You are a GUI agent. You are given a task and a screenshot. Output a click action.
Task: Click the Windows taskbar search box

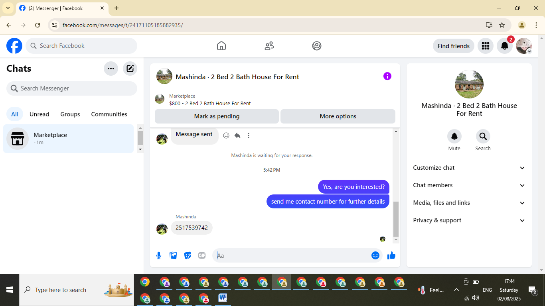77,290
